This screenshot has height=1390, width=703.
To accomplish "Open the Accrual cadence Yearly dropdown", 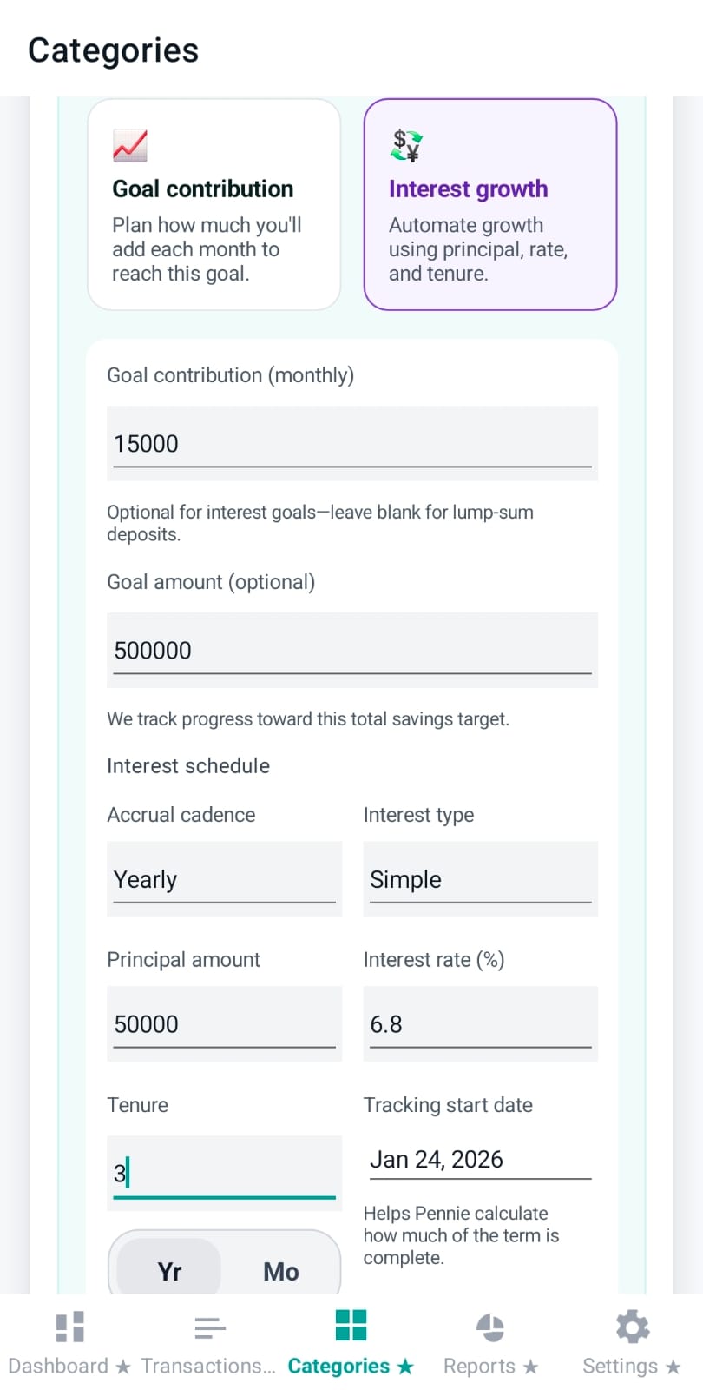I will click(224, 879).
